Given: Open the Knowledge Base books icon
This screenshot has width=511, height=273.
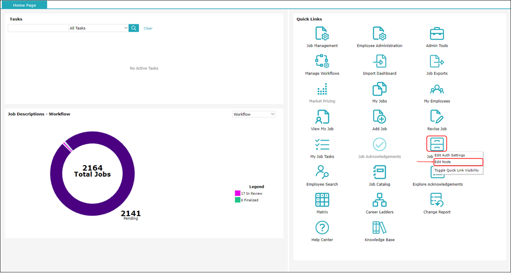Looking at the screenshot, I should [x=379, y=228].
